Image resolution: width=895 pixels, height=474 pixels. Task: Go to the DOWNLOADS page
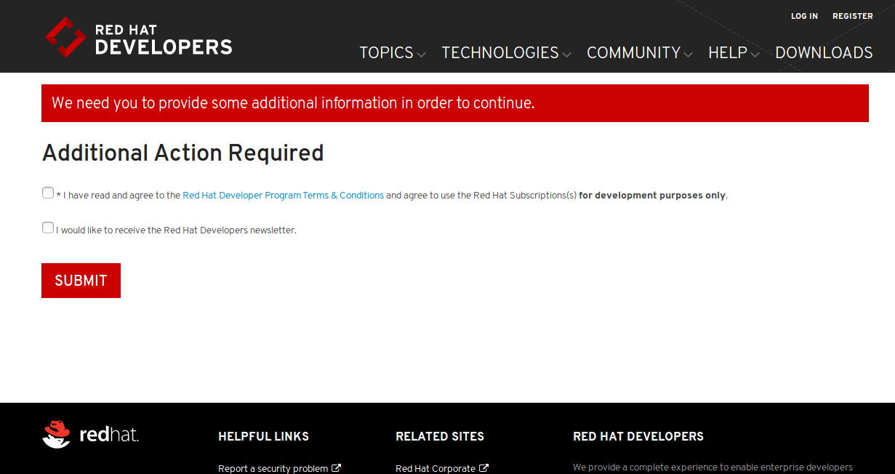tap(824, 52)
